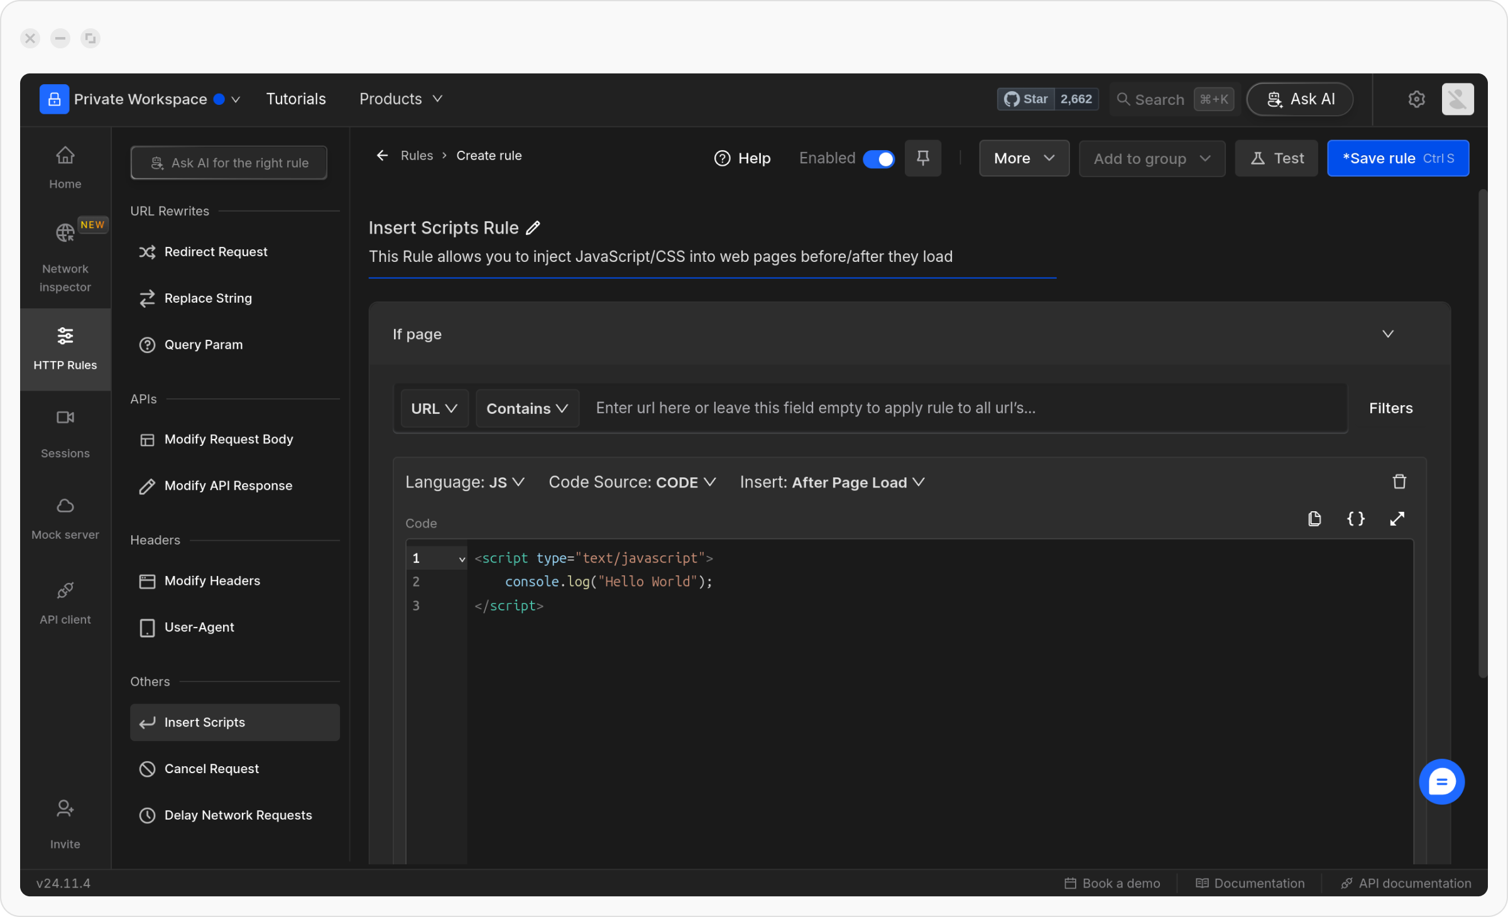This screenshot has height=917, width=1508.
Task: Delete the script block with trash icon
Action: point(1399,482)
